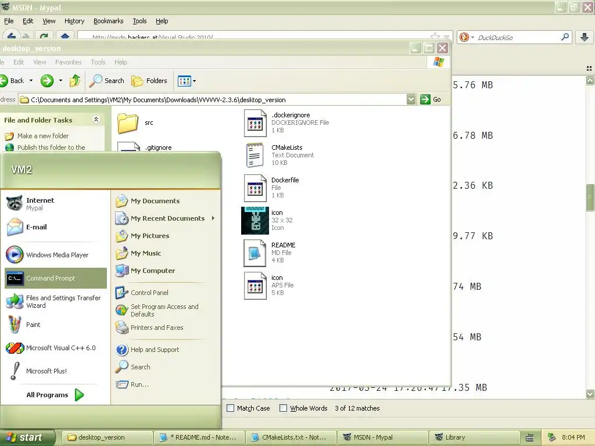Open Set Program Access and Defaults
The width and height of the screenshot is (595, 446).
click(x=166, y=310)
